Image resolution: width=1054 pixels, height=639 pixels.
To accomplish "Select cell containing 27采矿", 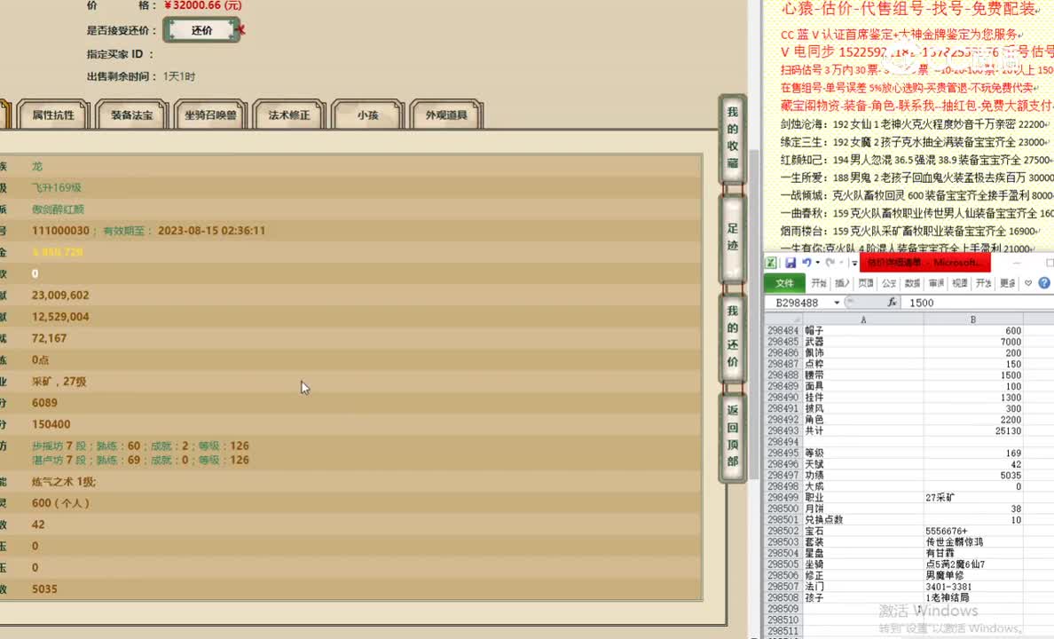I will pos(973,497).
